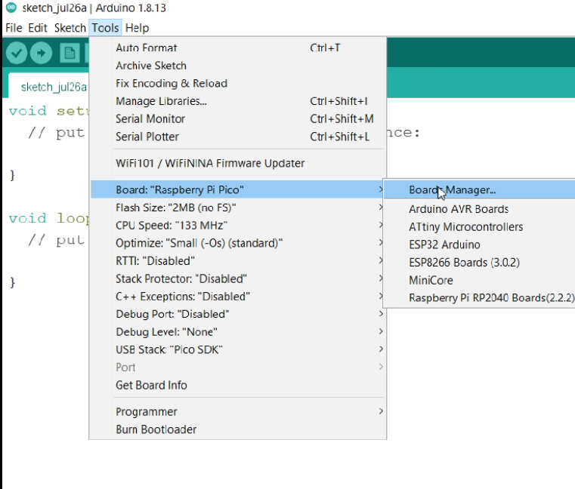The height and width of the screenshot is (489, 575).
Task: Open Boards Manager... from submenu
Action: point(480,189)
